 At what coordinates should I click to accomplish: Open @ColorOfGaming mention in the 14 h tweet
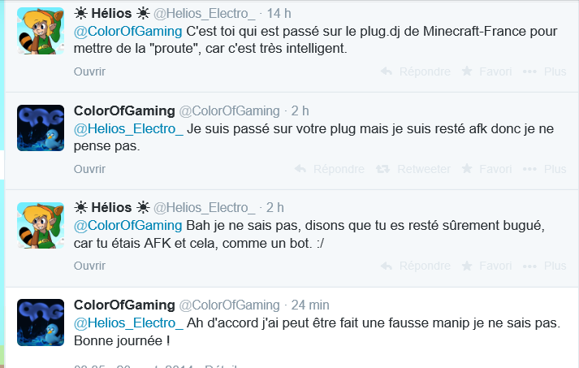128,32
